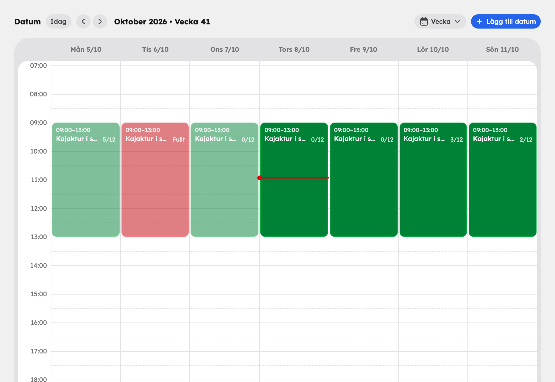This screenshot has width=555, height=382.
Task: Open Sunday 11/10 Kajaktur event with 2/12
Action: 503,180
